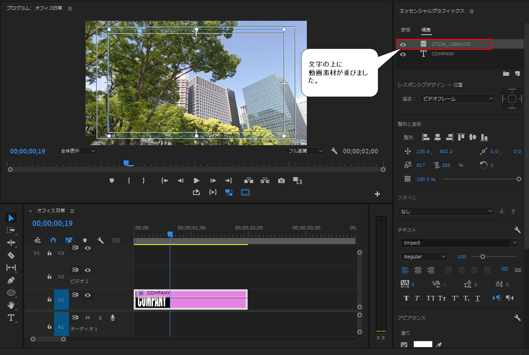Select the COMPANY clip on V1 track

(x=208, y=300)
